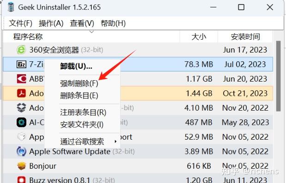
Task: Click the ABBYY red eye icon
Action: (21, 79)
